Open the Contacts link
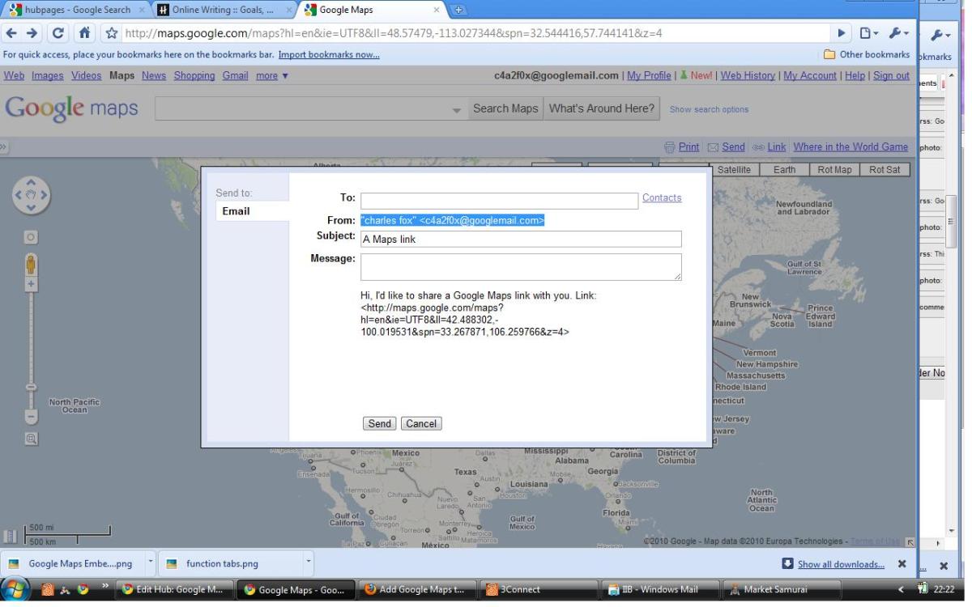Image resolution: width=972 pixels, height=607 pixels. click(662, 198)
